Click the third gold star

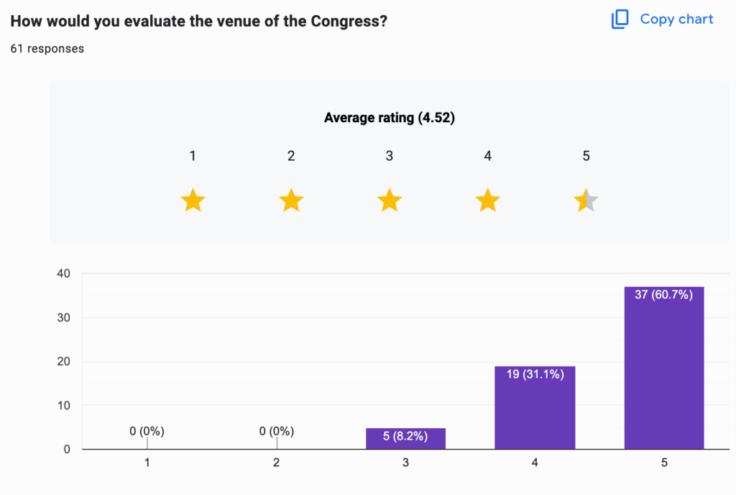click(389, 200)
